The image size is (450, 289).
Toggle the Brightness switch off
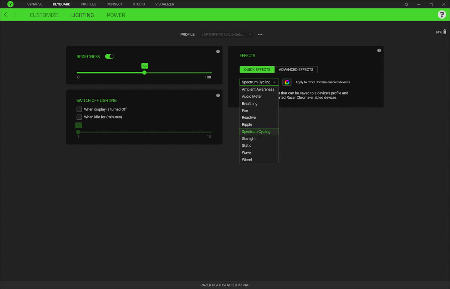coord(109,57)
